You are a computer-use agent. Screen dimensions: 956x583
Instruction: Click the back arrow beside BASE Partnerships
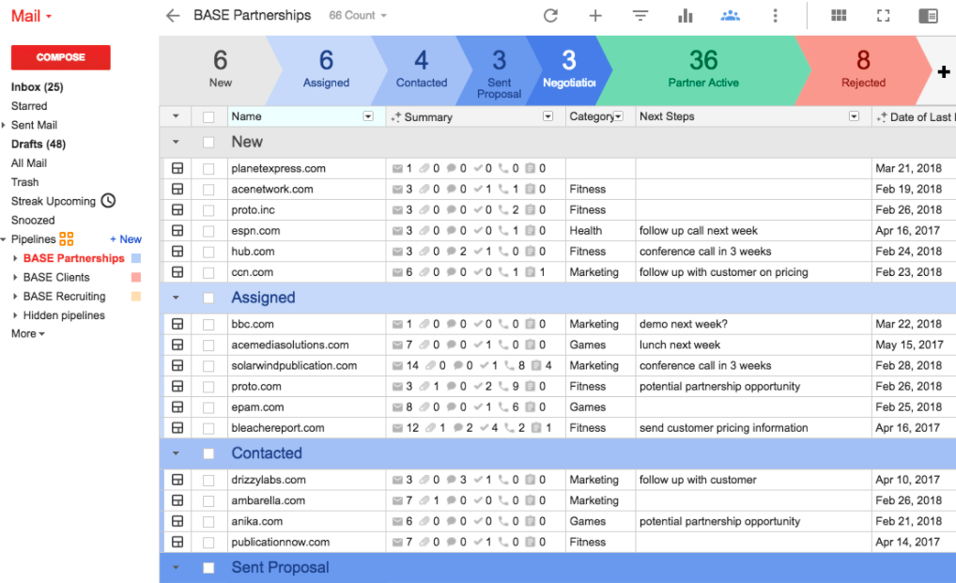tap(173, 16)
